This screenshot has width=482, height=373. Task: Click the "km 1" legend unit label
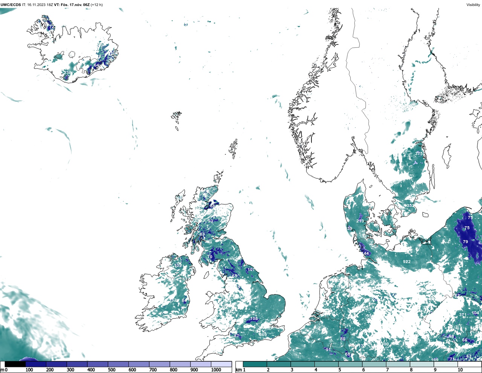241,370
